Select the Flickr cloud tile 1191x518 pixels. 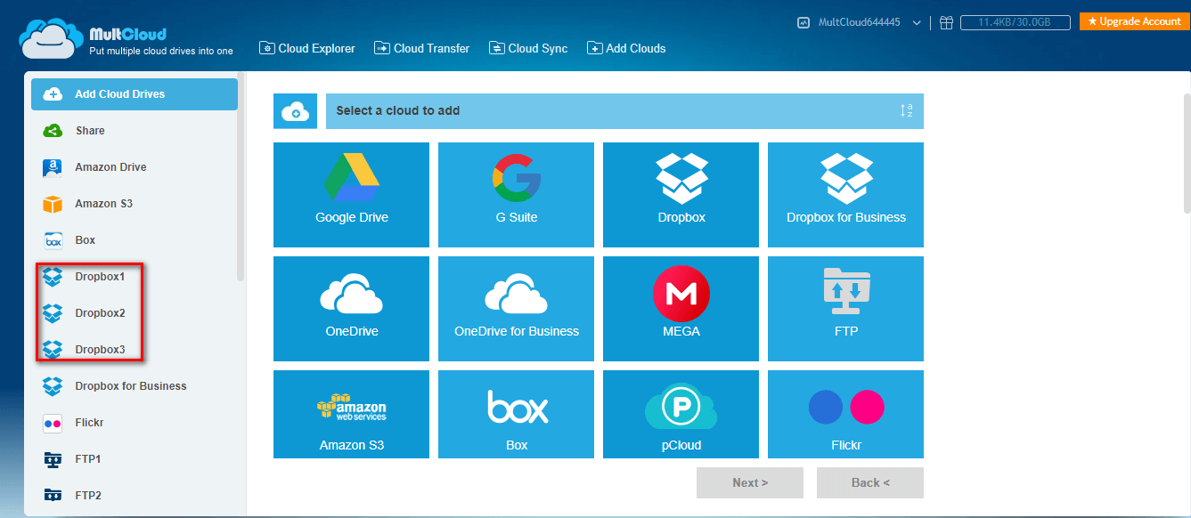[x=845, y=414]
